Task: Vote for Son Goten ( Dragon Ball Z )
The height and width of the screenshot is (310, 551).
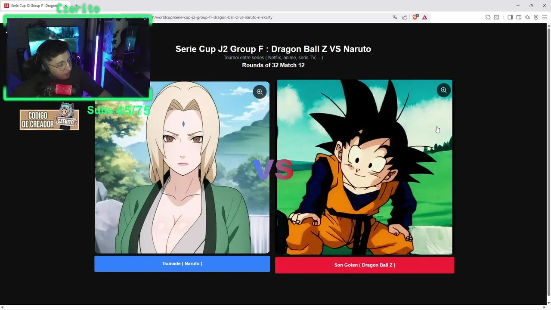Action: [x=365, y=265]
